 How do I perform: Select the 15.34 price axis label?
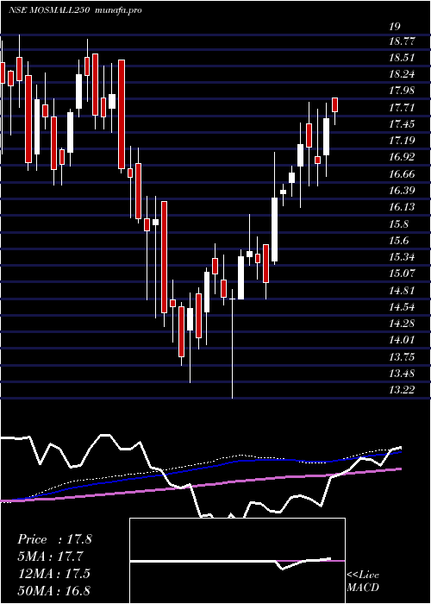(402, 257)
